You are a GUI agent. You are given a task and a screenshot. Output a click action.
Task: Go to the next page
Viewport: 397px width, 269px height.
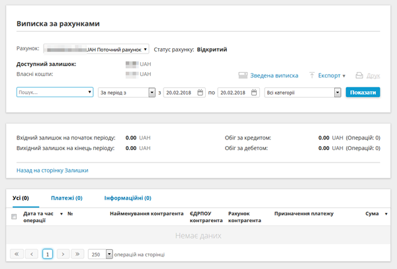[63, 254]
